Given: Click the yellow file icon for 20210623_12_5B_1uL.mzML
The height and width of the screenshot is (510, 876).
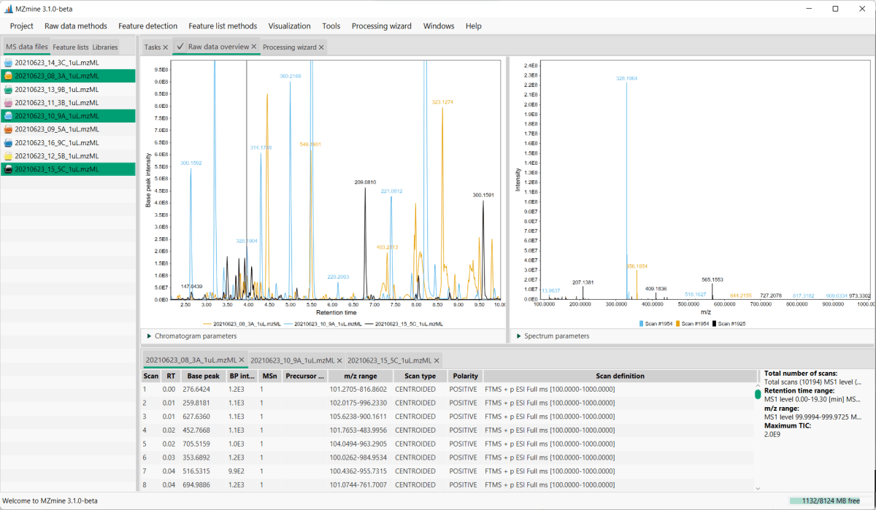Looking at the screenshot, I should [9, 156].
